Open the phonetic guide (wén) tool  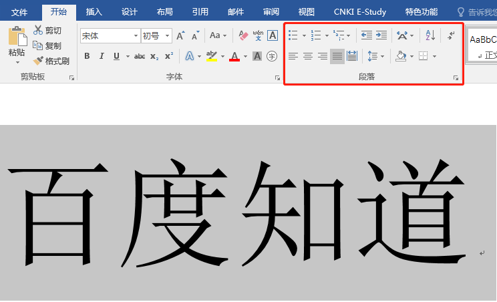click(258, 35)
